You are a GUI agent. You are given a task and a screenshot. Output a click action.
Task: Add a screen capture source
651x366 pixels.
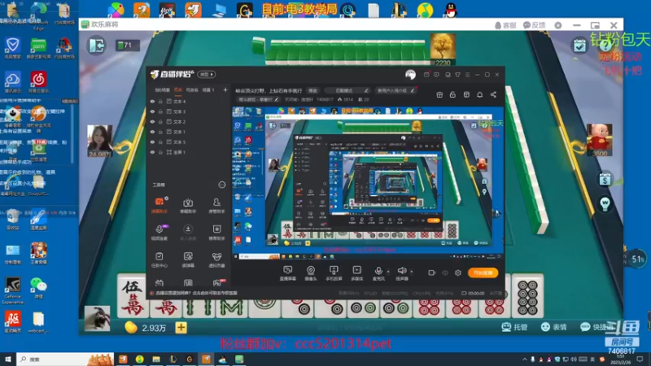[288, 273]
